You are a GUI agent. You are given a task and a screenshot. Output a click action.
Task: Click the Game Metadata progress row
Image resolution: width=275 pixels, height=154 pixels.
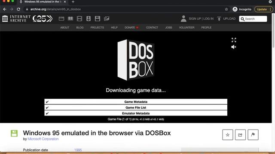click(x=136, y=102)
